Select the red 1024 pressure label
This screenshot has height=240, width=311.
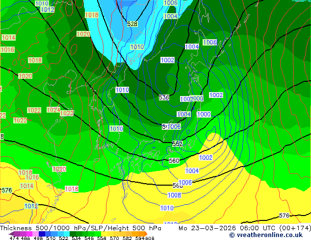[53, 110]
